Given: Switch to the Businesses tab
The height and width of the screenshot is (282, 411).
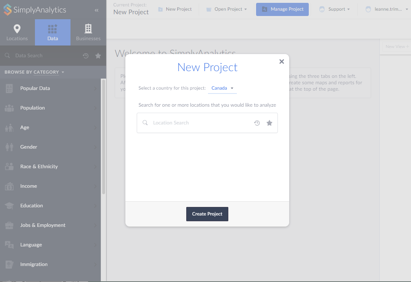Looking at the screenshot, I should tap(88, 32).
